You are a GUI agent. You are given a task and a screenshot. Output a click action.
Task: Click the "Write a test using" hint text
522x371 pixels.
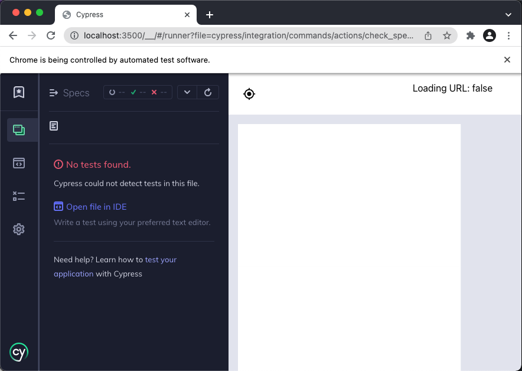click(x=132, y=223)
